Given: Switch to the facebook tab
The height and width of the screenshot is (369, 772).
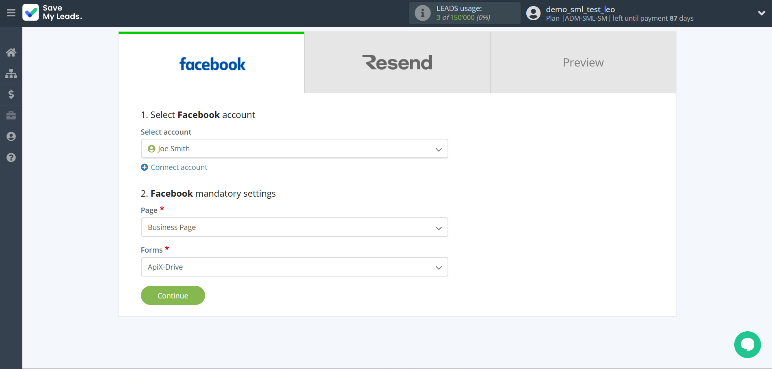Looking at the screenshot, I should [x=211, y=63].
